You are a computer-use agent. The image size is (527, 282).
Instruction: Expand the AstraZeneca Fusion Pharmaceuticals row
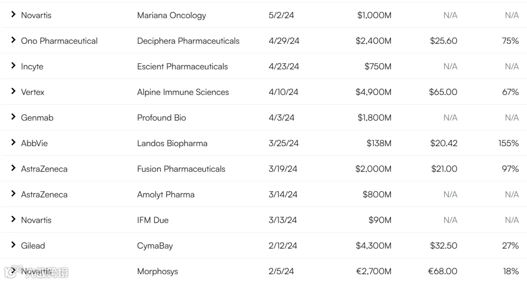(13, 169)
